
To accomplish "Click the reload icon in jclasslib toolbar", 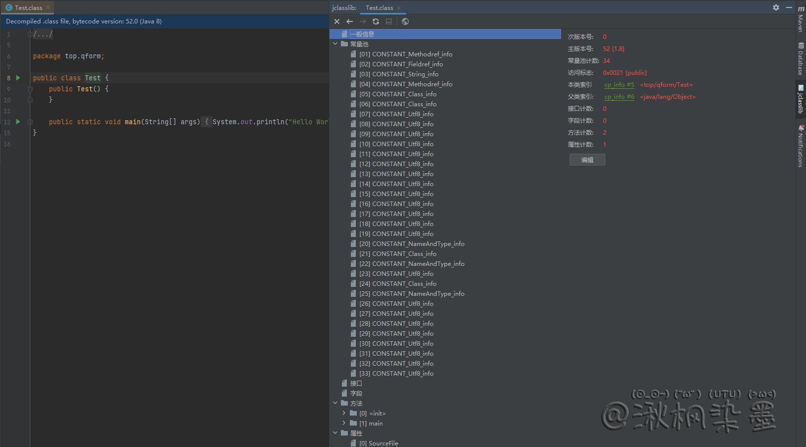I will coord(376,21).
